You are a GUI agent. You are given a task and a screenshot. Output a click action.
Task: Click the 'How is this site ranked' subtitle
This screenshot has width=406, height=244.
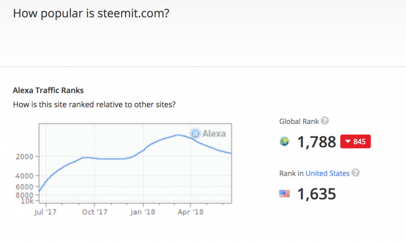(95, 104)
